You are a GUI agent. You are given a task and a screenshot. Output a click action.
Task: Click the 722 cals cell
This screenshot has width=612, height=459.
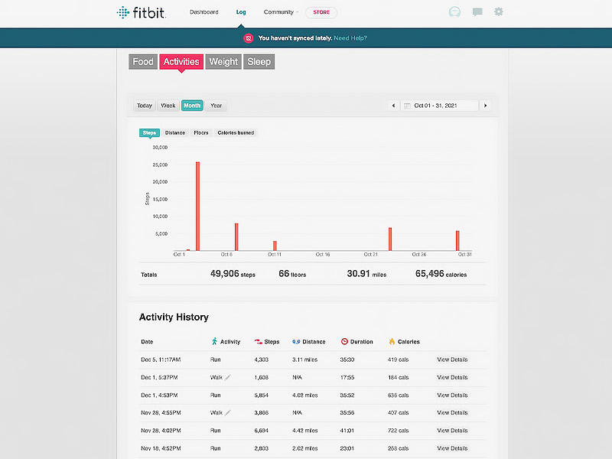tap(398, 431)
